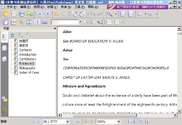Switch to continuous facing layout
182x125 pixels.
pos(147,121)
